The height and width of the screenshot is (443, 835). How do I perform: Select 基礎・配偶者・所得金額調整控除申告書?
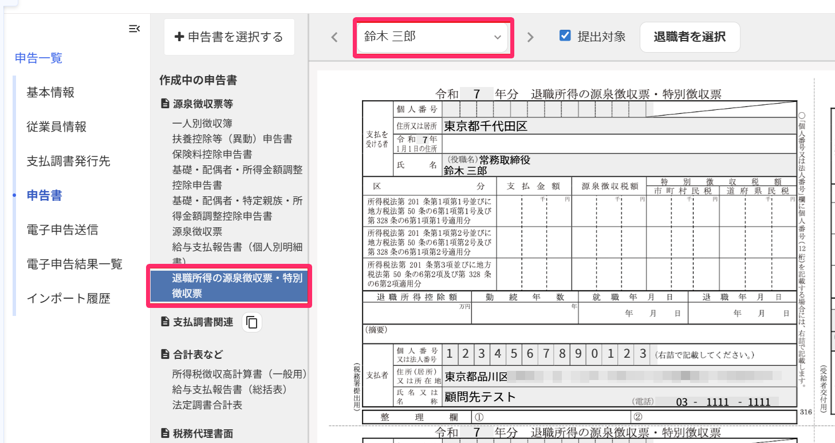238,177
